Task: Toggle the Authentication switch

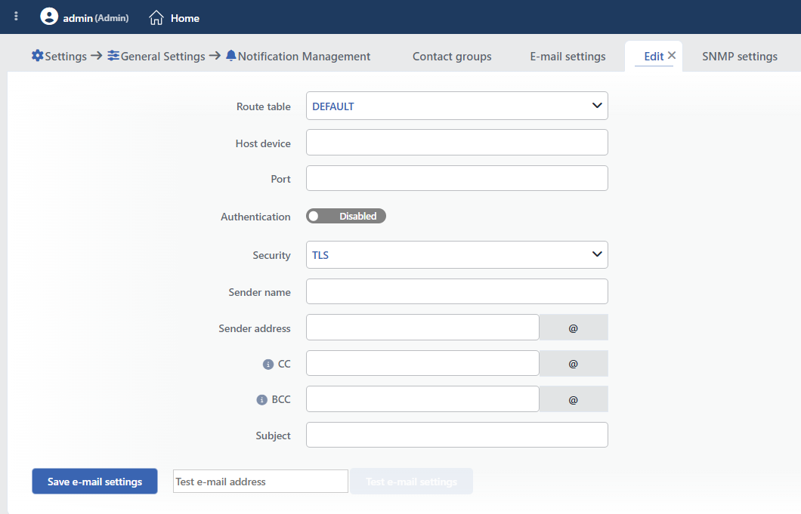Action: click(x=346, y=217)
